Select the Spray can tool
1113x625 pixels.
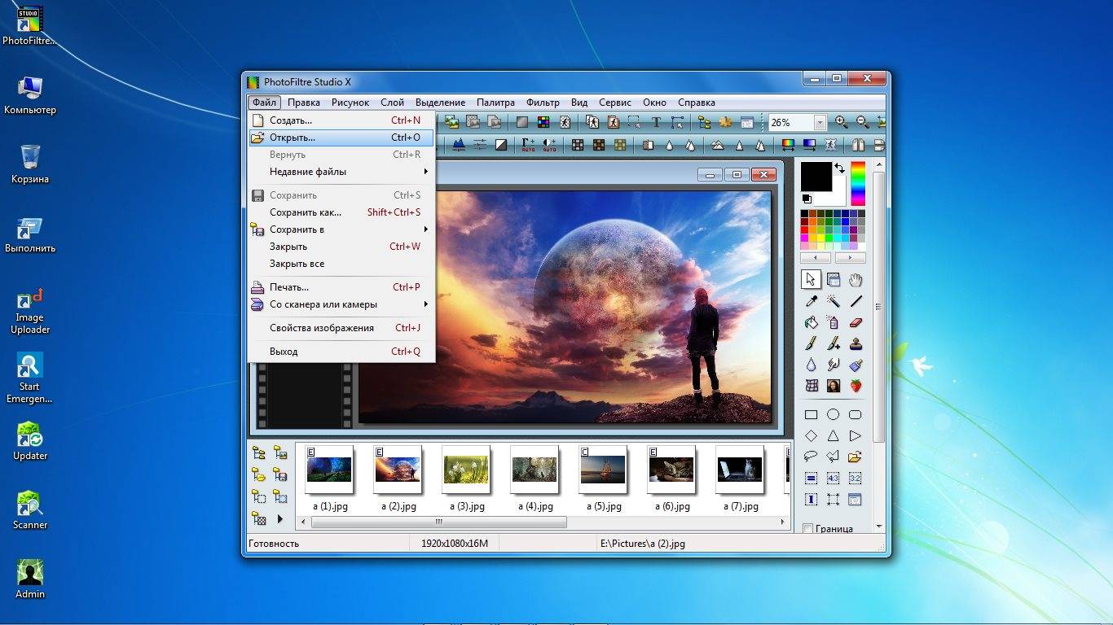(833, 323)
